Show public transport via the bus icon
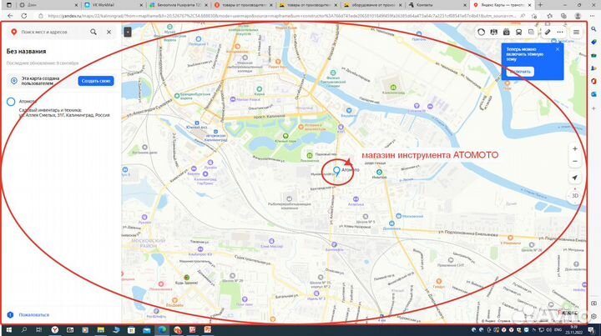601x336 pixels. click(518, 33)
